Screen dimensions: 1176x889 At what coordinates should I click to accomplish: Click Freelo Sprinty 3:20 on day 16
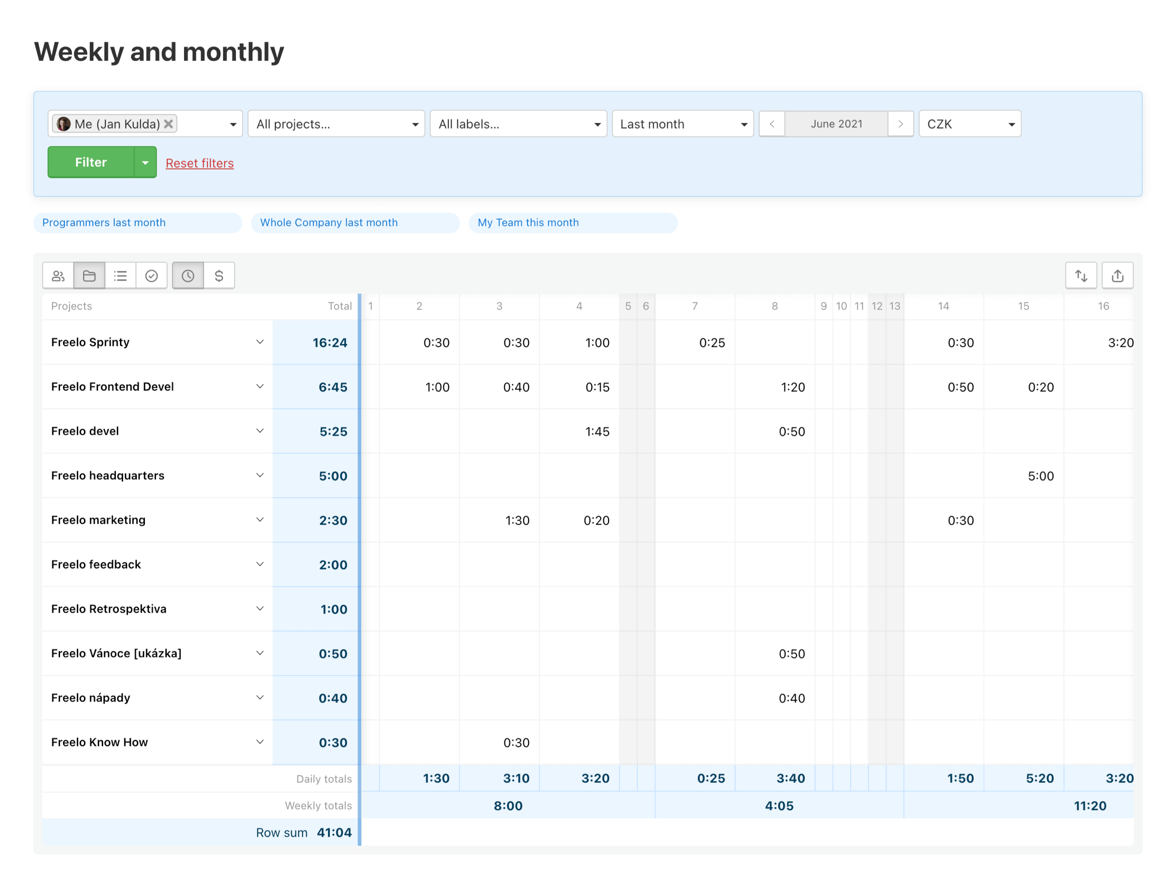tap(1121, 343)
